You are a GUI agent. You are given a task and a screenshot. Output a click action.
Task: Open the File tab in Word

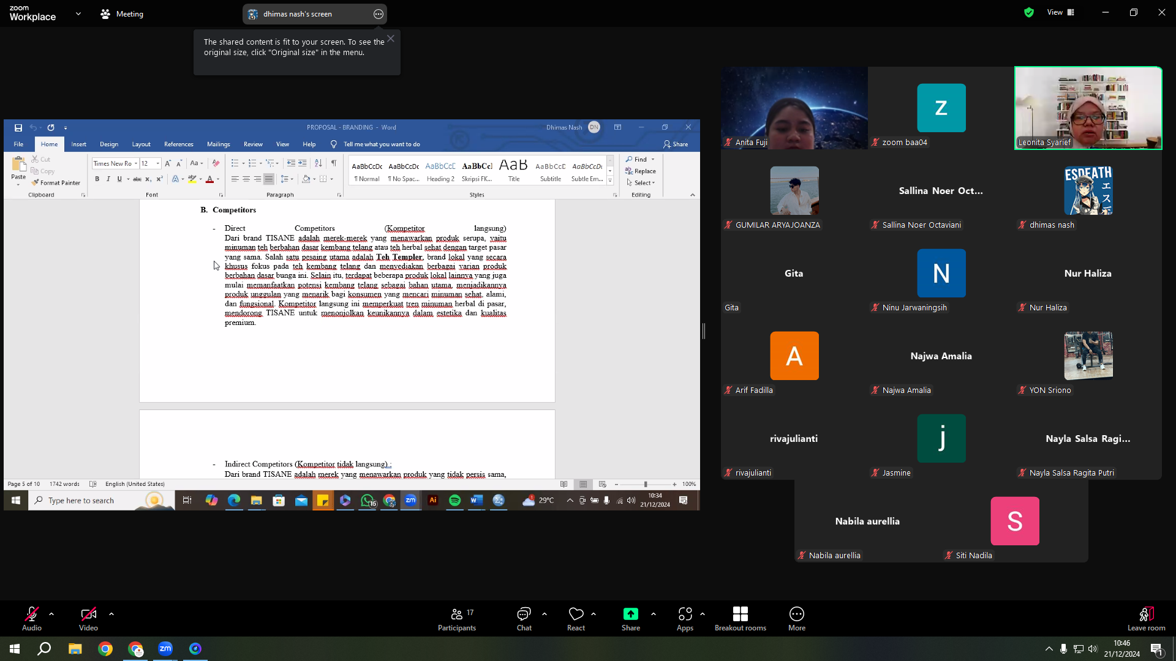point(19,144)
